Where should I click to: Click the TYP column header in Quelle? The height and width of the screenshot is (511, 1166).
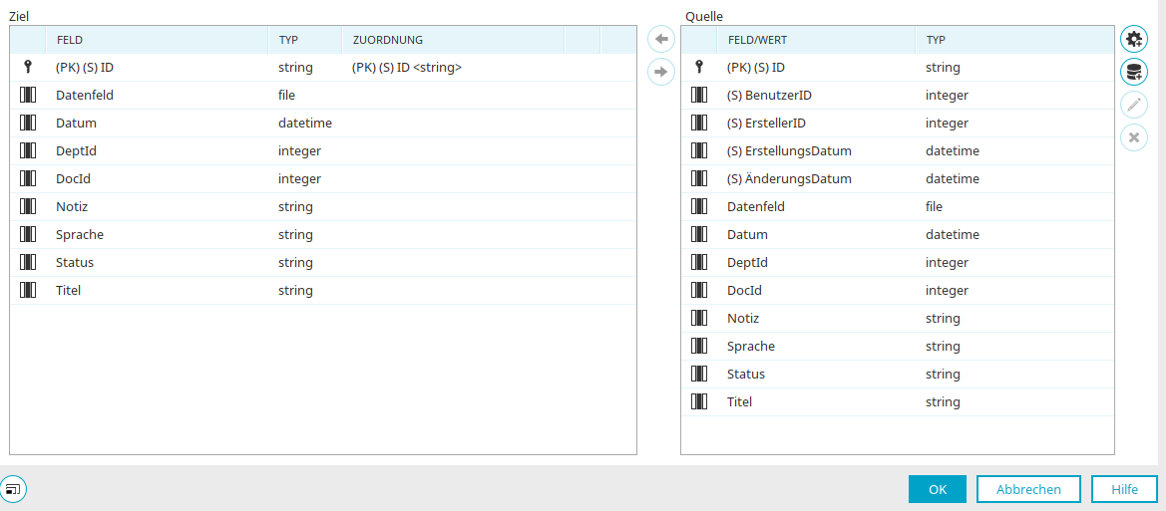[x=1014, y=40]
